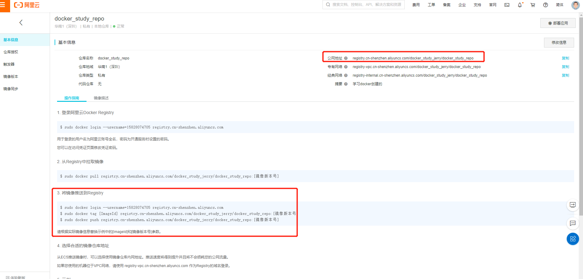Click the floating collapse panel icon
The height and width of the screenshot is (279, 583).
(573, 205)
